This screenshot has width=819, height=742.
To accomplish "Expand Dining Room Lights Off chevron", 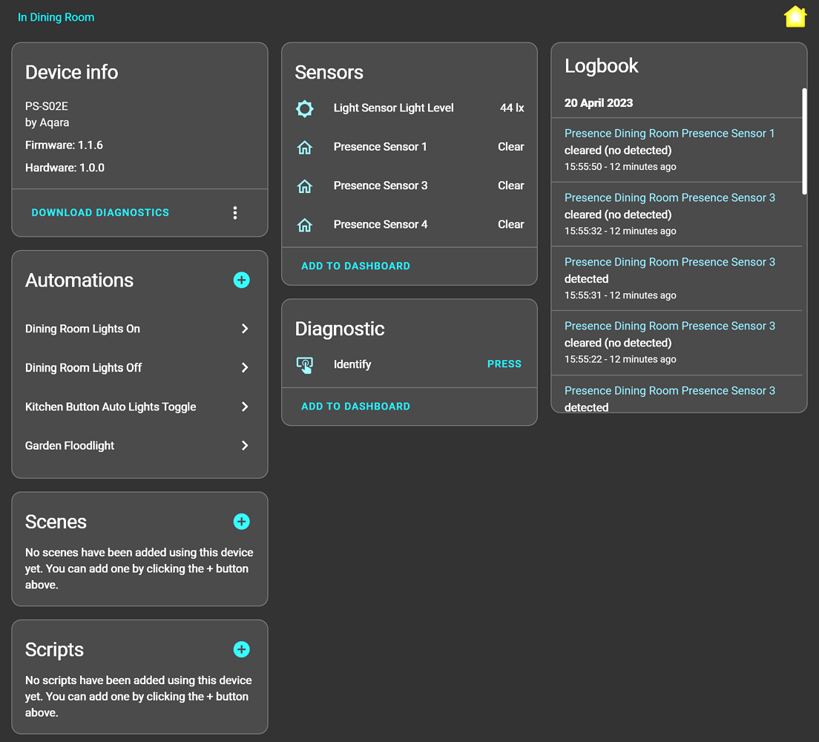I will (x=245, y=368).
